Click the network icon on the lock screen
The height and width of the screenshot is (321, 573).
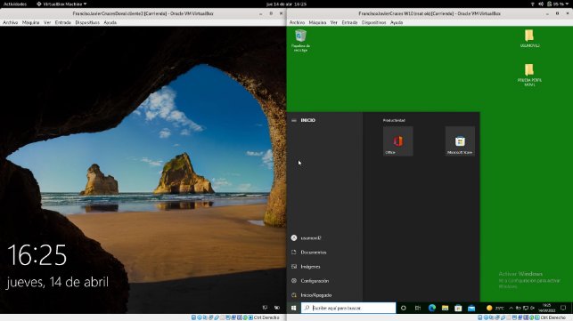point(265,308)
